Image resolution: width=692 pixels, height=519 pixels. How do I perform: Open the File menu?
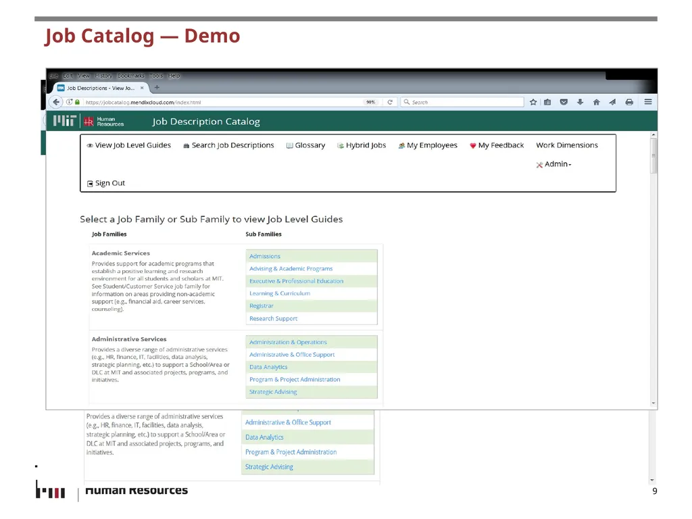[53, 76]
